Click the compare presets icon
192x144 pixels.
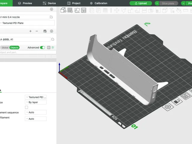tap(53, 47)
